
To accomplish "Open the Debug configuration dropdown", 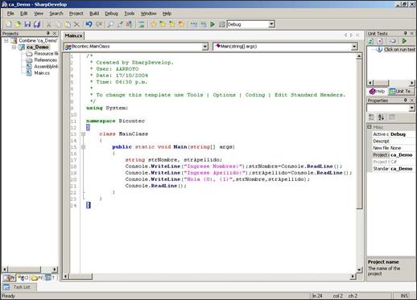I will coord(271,24).
